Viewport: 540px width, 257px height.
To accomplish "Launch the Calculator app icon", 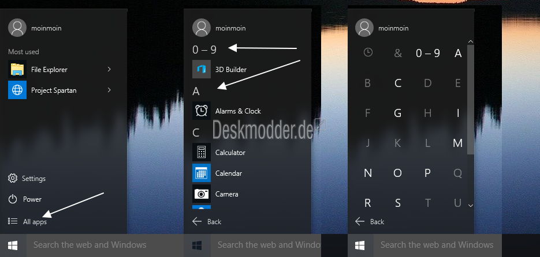I will click(x=202, y=152).
